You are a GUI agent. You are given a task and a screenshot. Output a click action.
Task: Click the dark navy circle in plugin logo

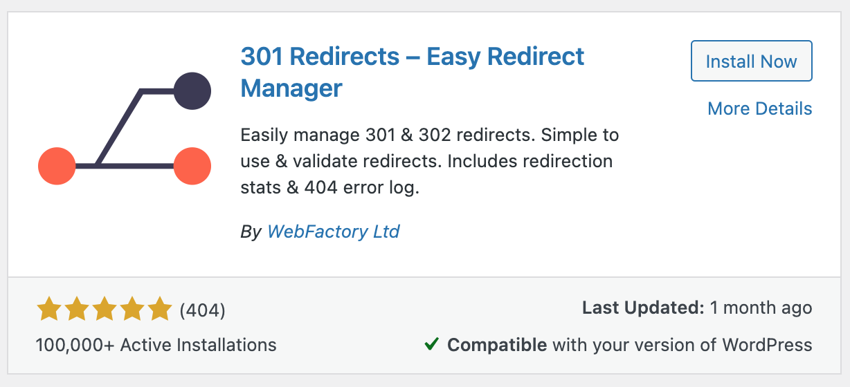pos(192,91)
